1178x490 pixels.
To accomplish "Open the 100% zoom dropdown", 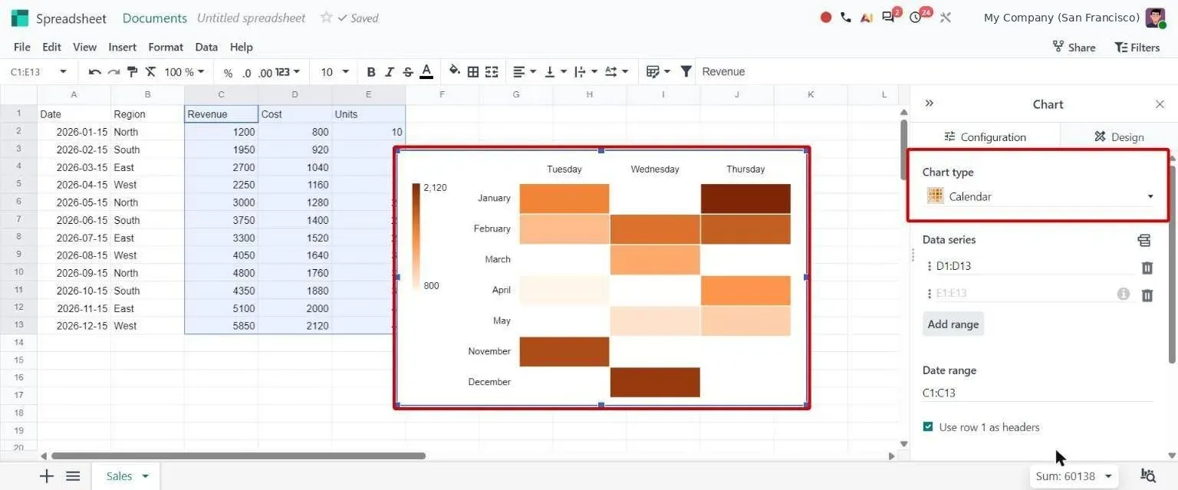I will pos(185,72).
